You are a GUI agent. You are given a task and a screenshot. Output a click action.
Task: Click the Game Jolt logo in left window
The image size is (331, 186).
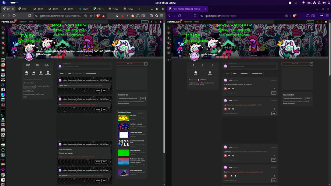8,22
